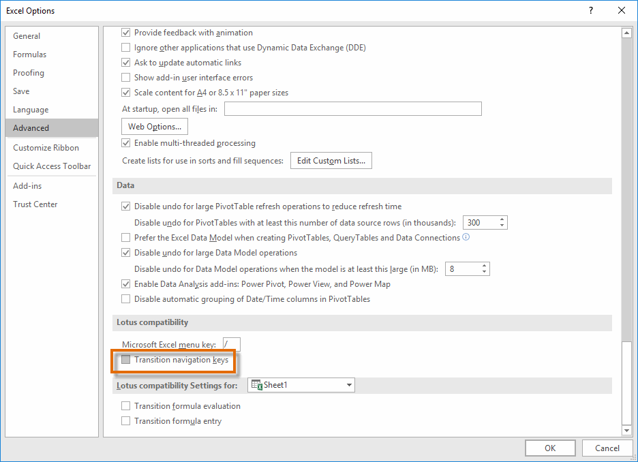Click Edit Custom Lists button
Image resolution: width=638 pixels, height=462 pixels.
pos(331,161)
